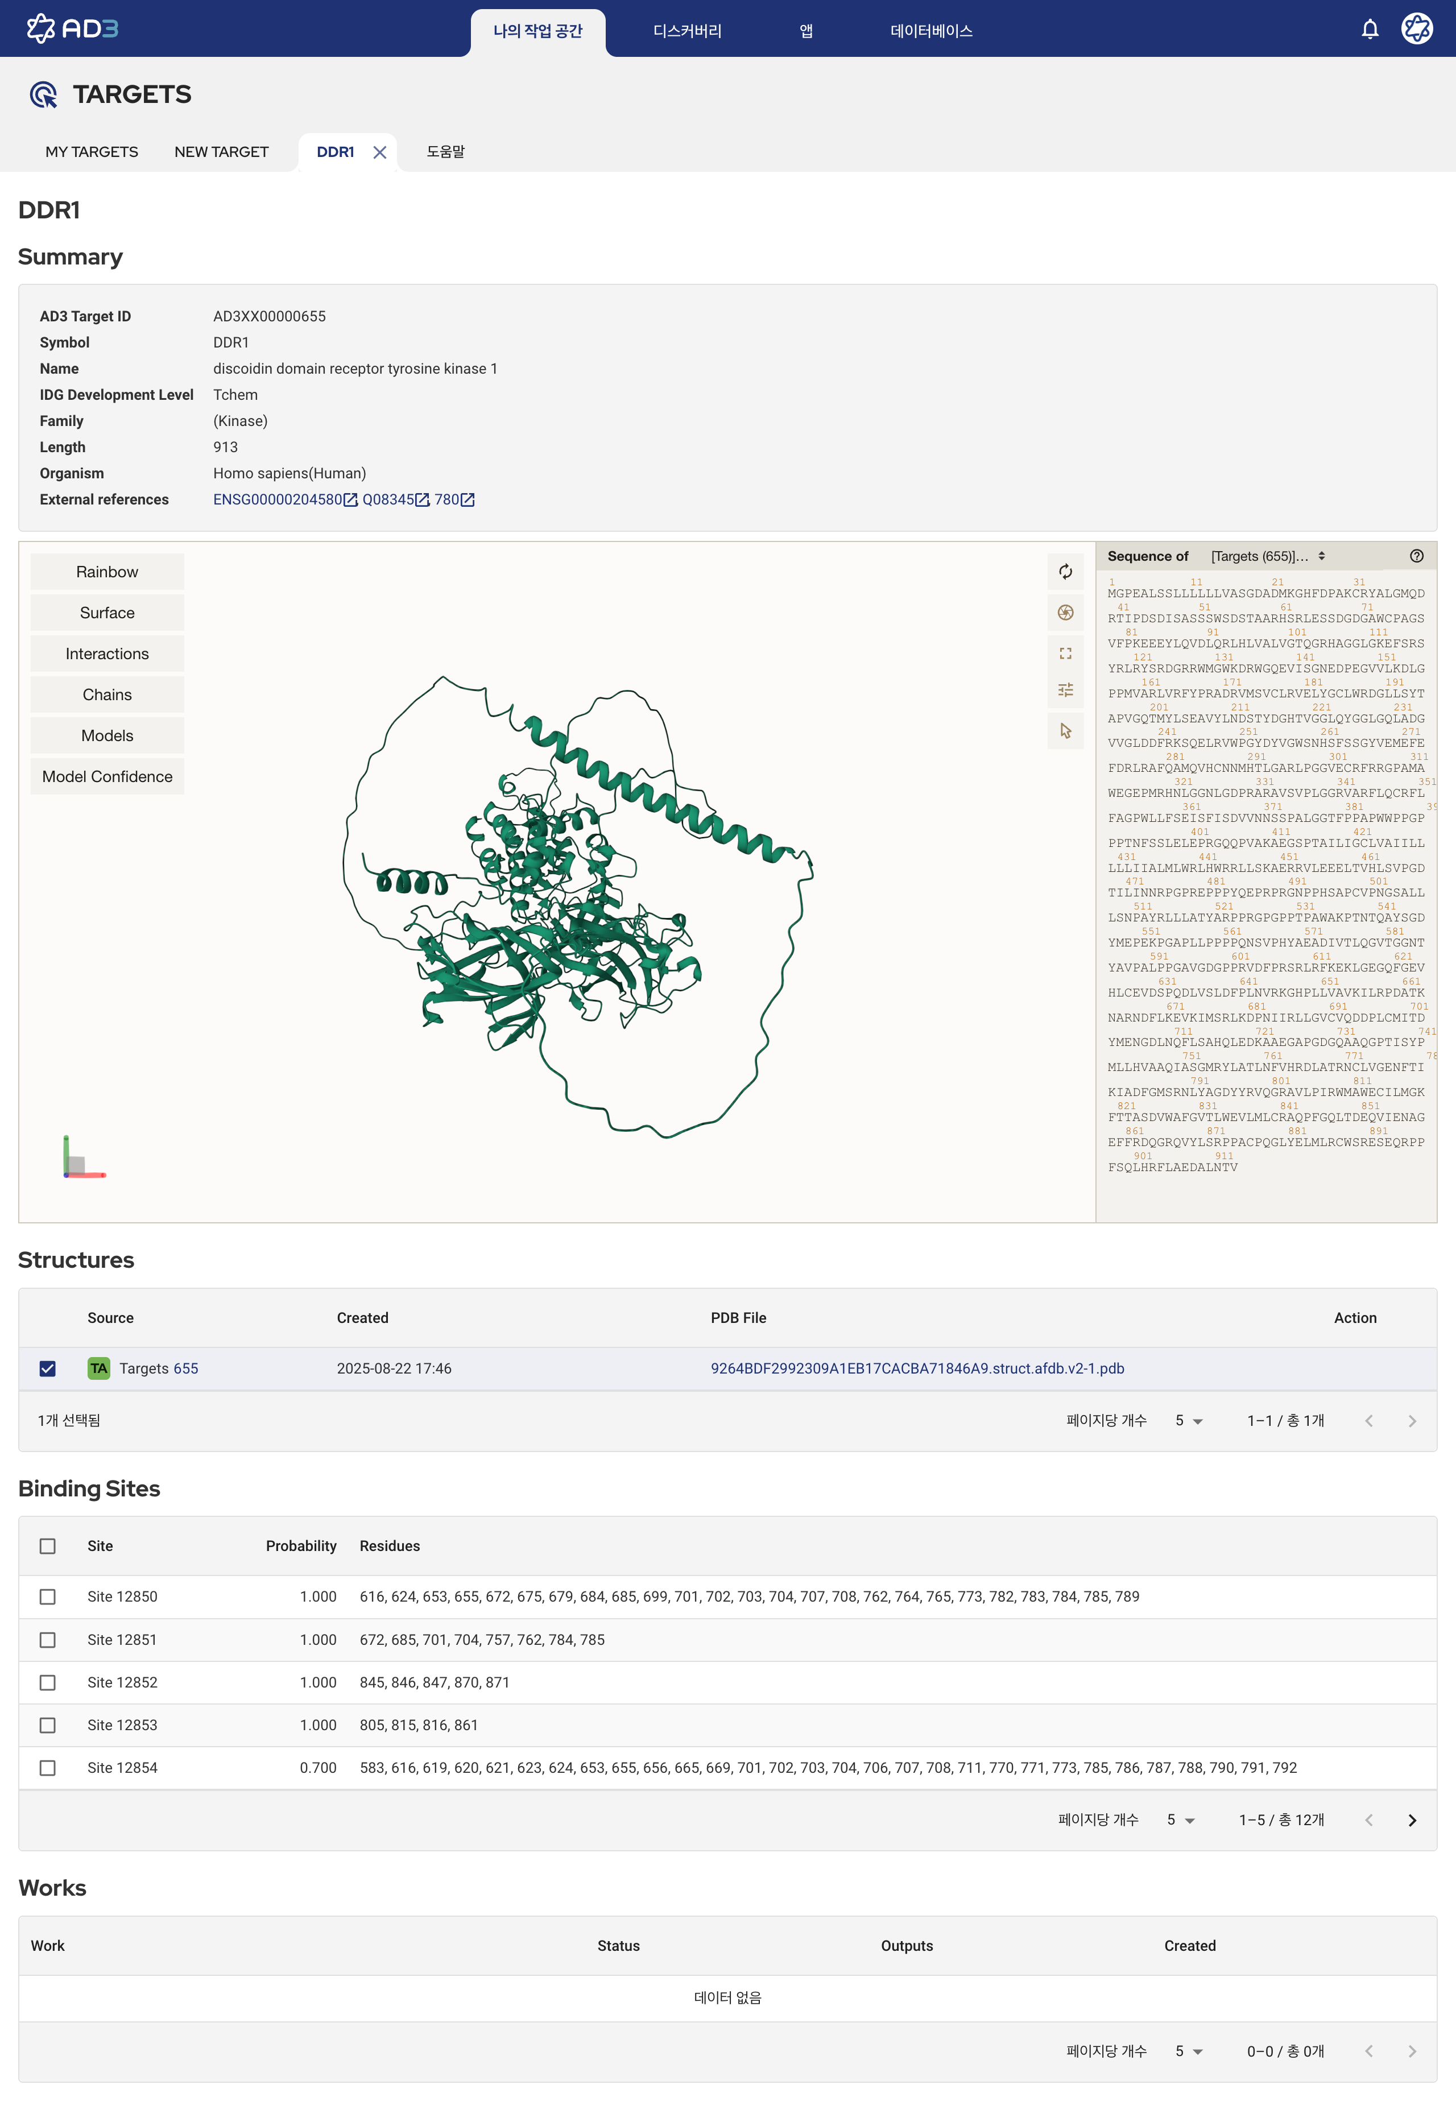
Task: Open viewer settings sliders icon
Action: pyautogui.click(x=1065, y=690)
